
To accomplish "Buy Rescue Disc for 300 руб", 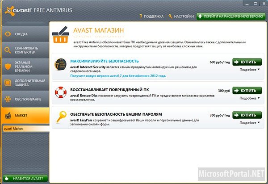I will 247,91.
